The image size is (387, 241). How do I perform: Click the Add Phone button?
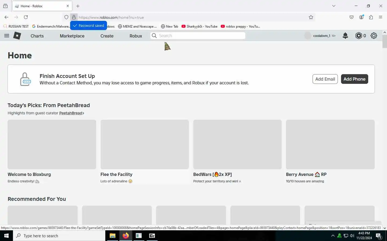coord(354,79)
